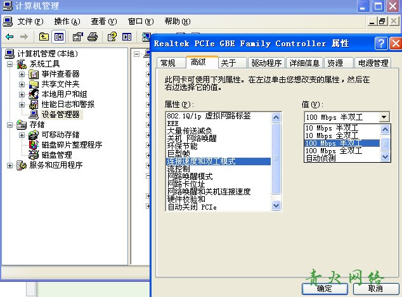
Task: Open the 帮助(H) menu
Action: click(178, 22)
